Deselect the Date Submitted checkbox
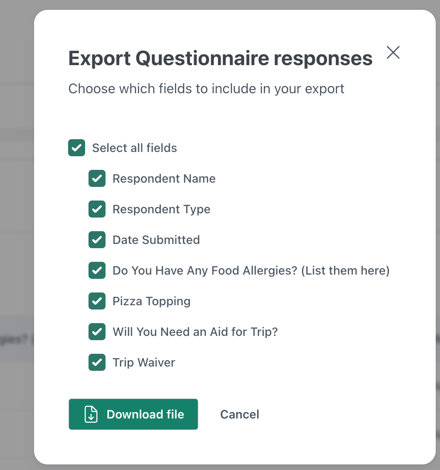The image size is (440, 470). click(x=97, y=240)
